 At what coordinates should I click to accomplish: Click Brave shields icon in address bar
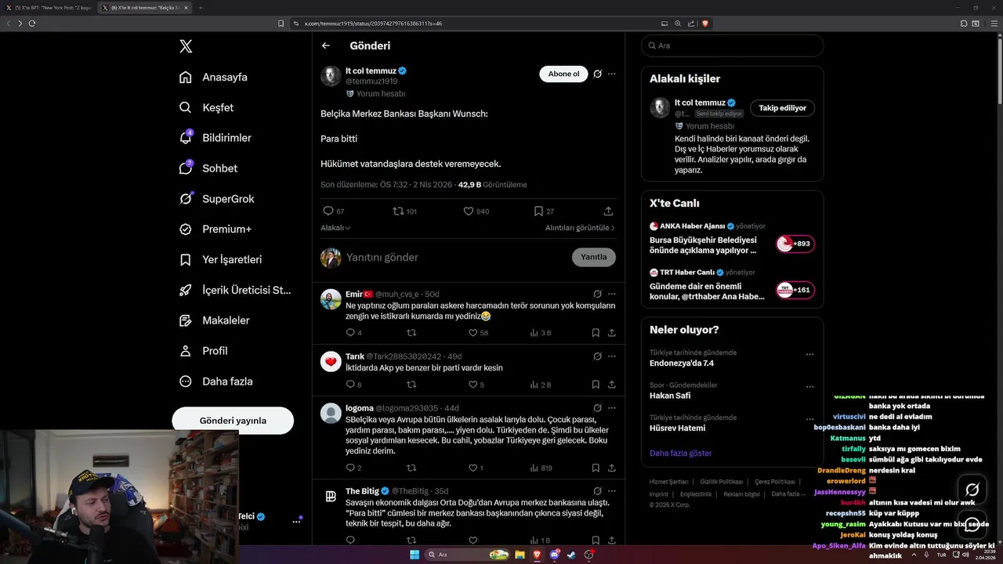click(705, 23)
